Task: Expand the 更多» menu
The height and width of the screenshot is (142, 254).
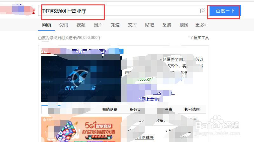Action: point(201,25)
